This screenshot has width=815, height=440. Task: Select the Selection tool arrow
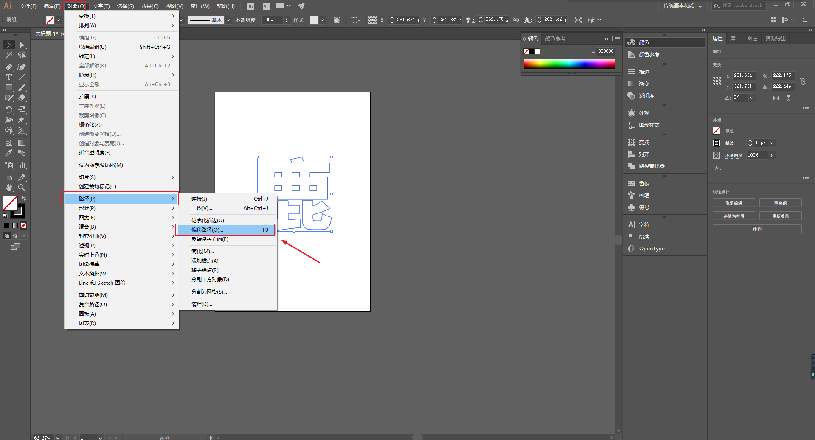(x=9, y=45)
